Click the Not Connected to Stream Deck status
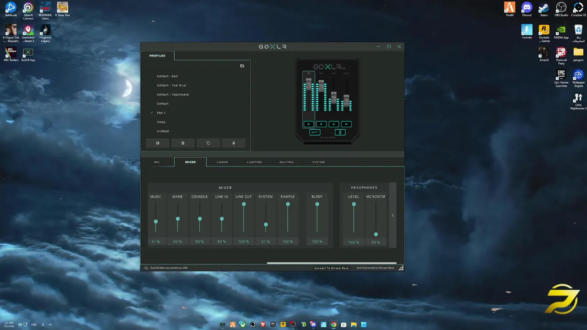The height and width of the screenshot is (330, 587). click(375, 268)
